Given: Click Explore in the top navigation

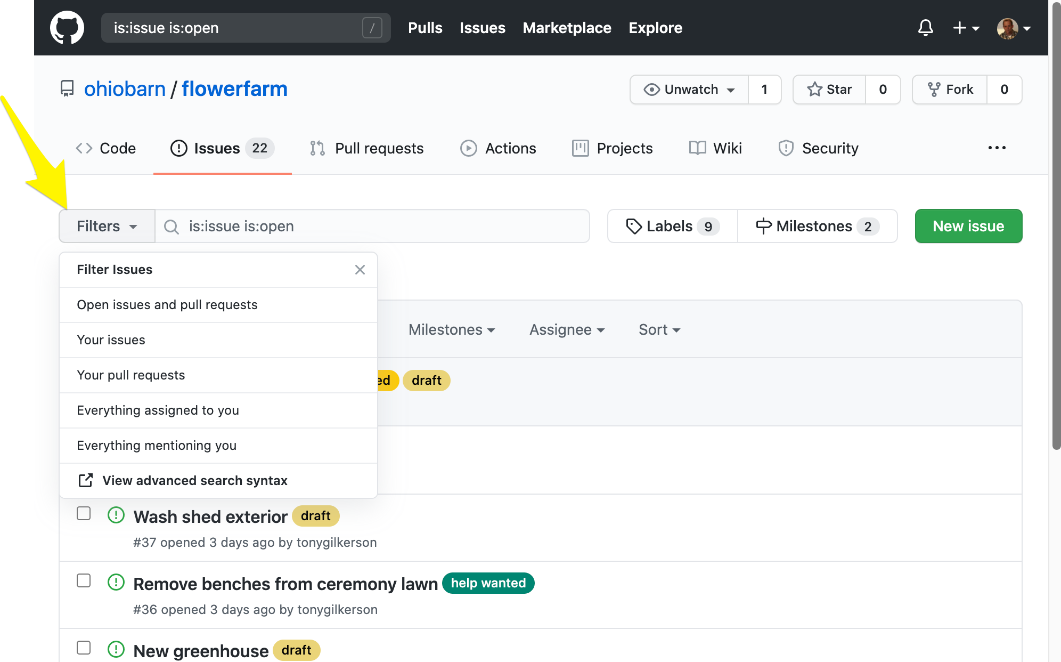Looking at the screenshot, I should point(656,28).
